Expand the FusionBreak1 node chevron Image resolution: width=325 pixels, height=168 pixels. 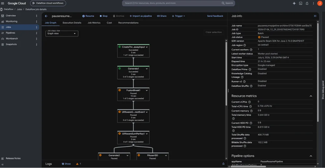pos(147,90)
